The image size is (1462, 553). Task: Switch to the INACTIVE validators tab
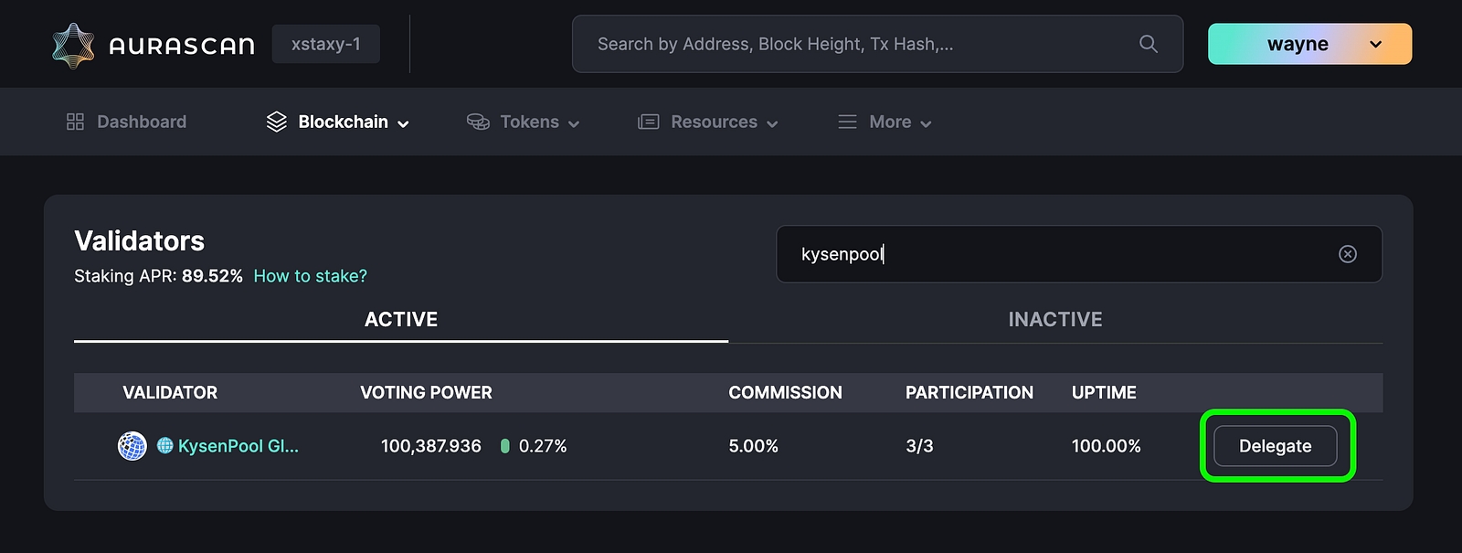(1054, 319)
